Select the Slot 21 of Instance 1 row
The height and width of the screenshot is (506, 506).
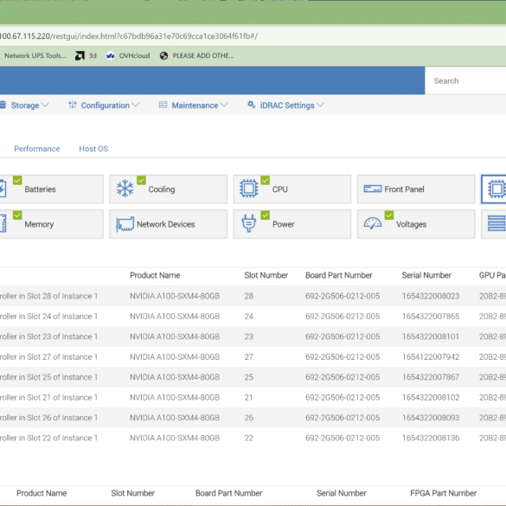pyautogui.click(x=253, y=397)
